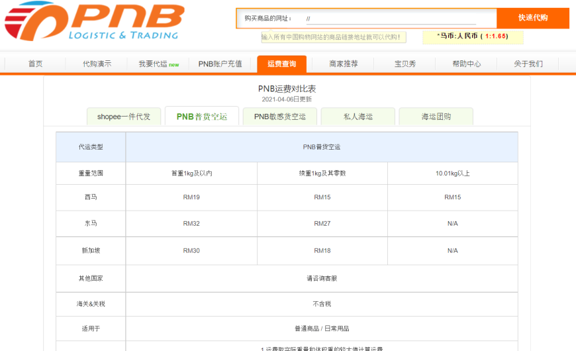Click the 10.01kg以上 cell

coord(453,173)
